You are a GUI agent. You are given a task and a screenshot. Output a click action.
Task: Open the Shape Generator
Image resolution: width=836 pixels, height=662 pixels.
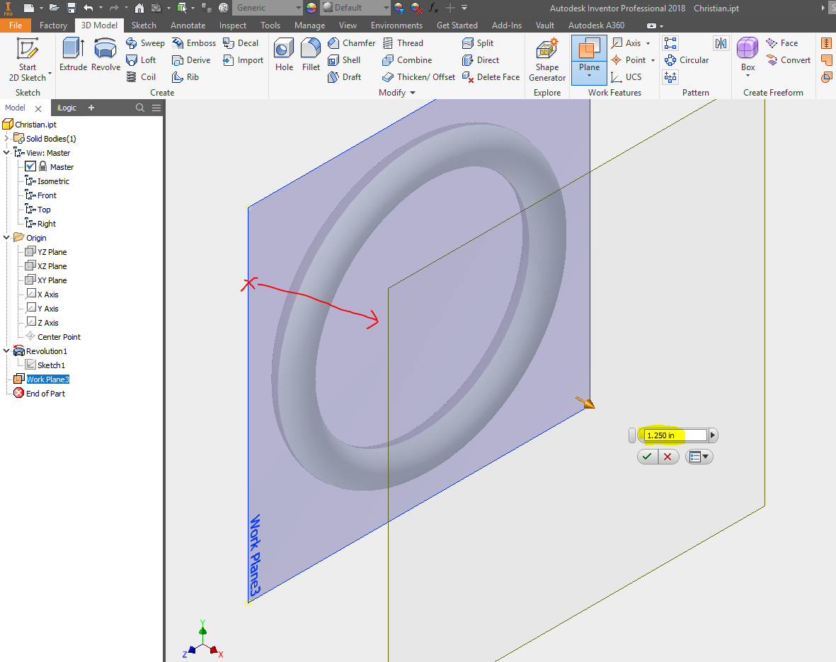[546, 59]
